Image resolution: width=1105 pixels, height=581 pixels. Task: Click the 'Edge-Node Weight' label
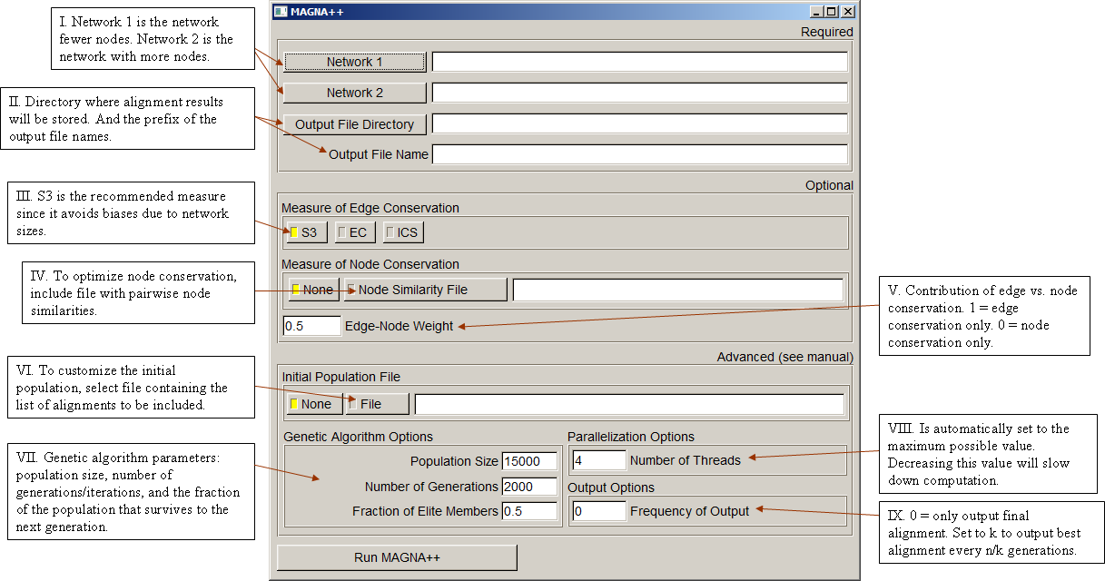pyautogui.click(x=400, y=326)
